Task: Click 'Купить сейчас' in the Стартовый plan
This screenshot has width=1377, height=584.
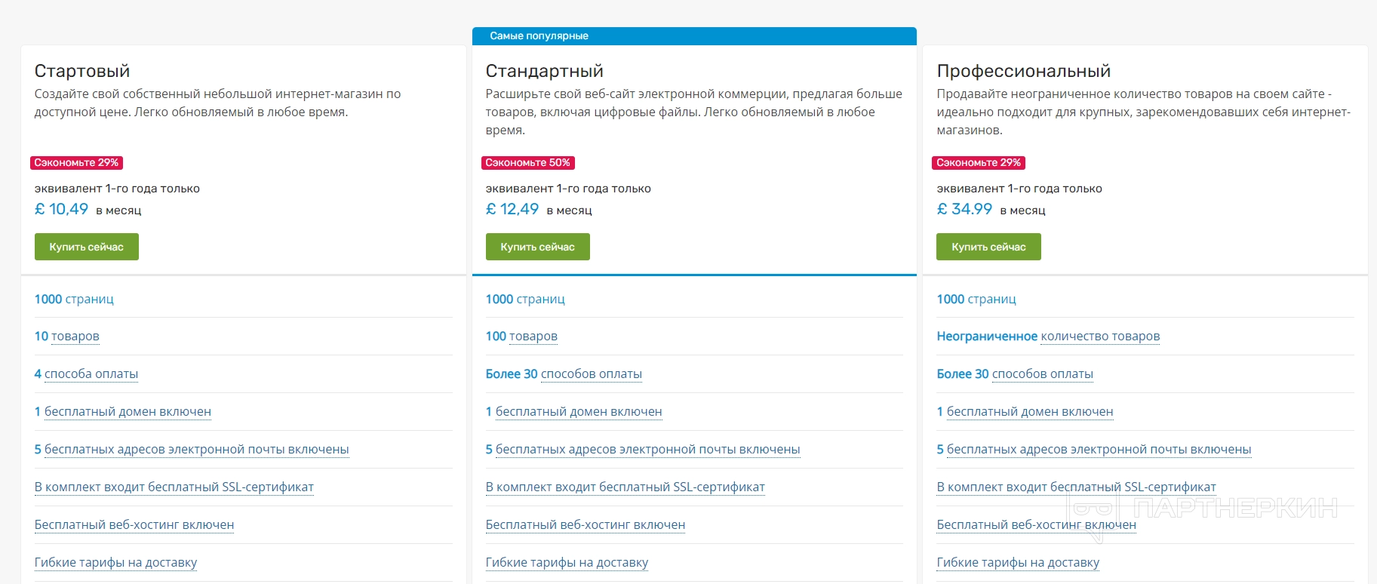Action: click(x=86, y=247)
